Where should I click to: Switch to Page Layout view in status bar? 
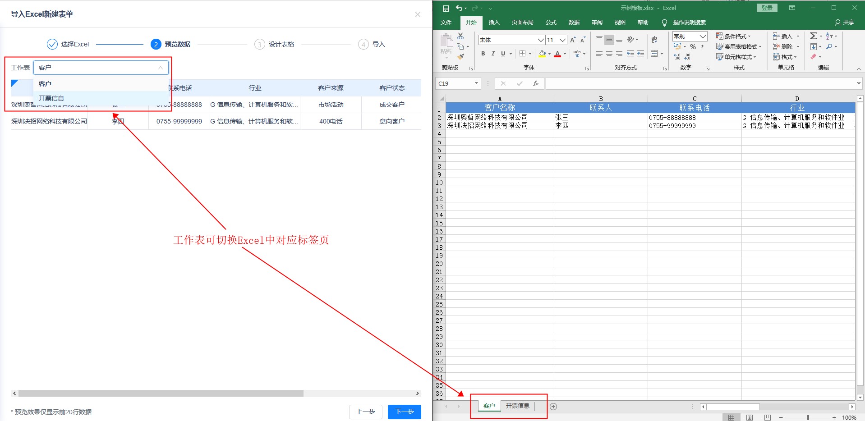(x=750, y=417)
